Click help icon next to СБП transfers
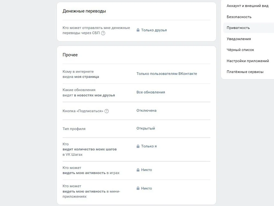The width and height of the screenshot is (274, 206). point(103,33)
